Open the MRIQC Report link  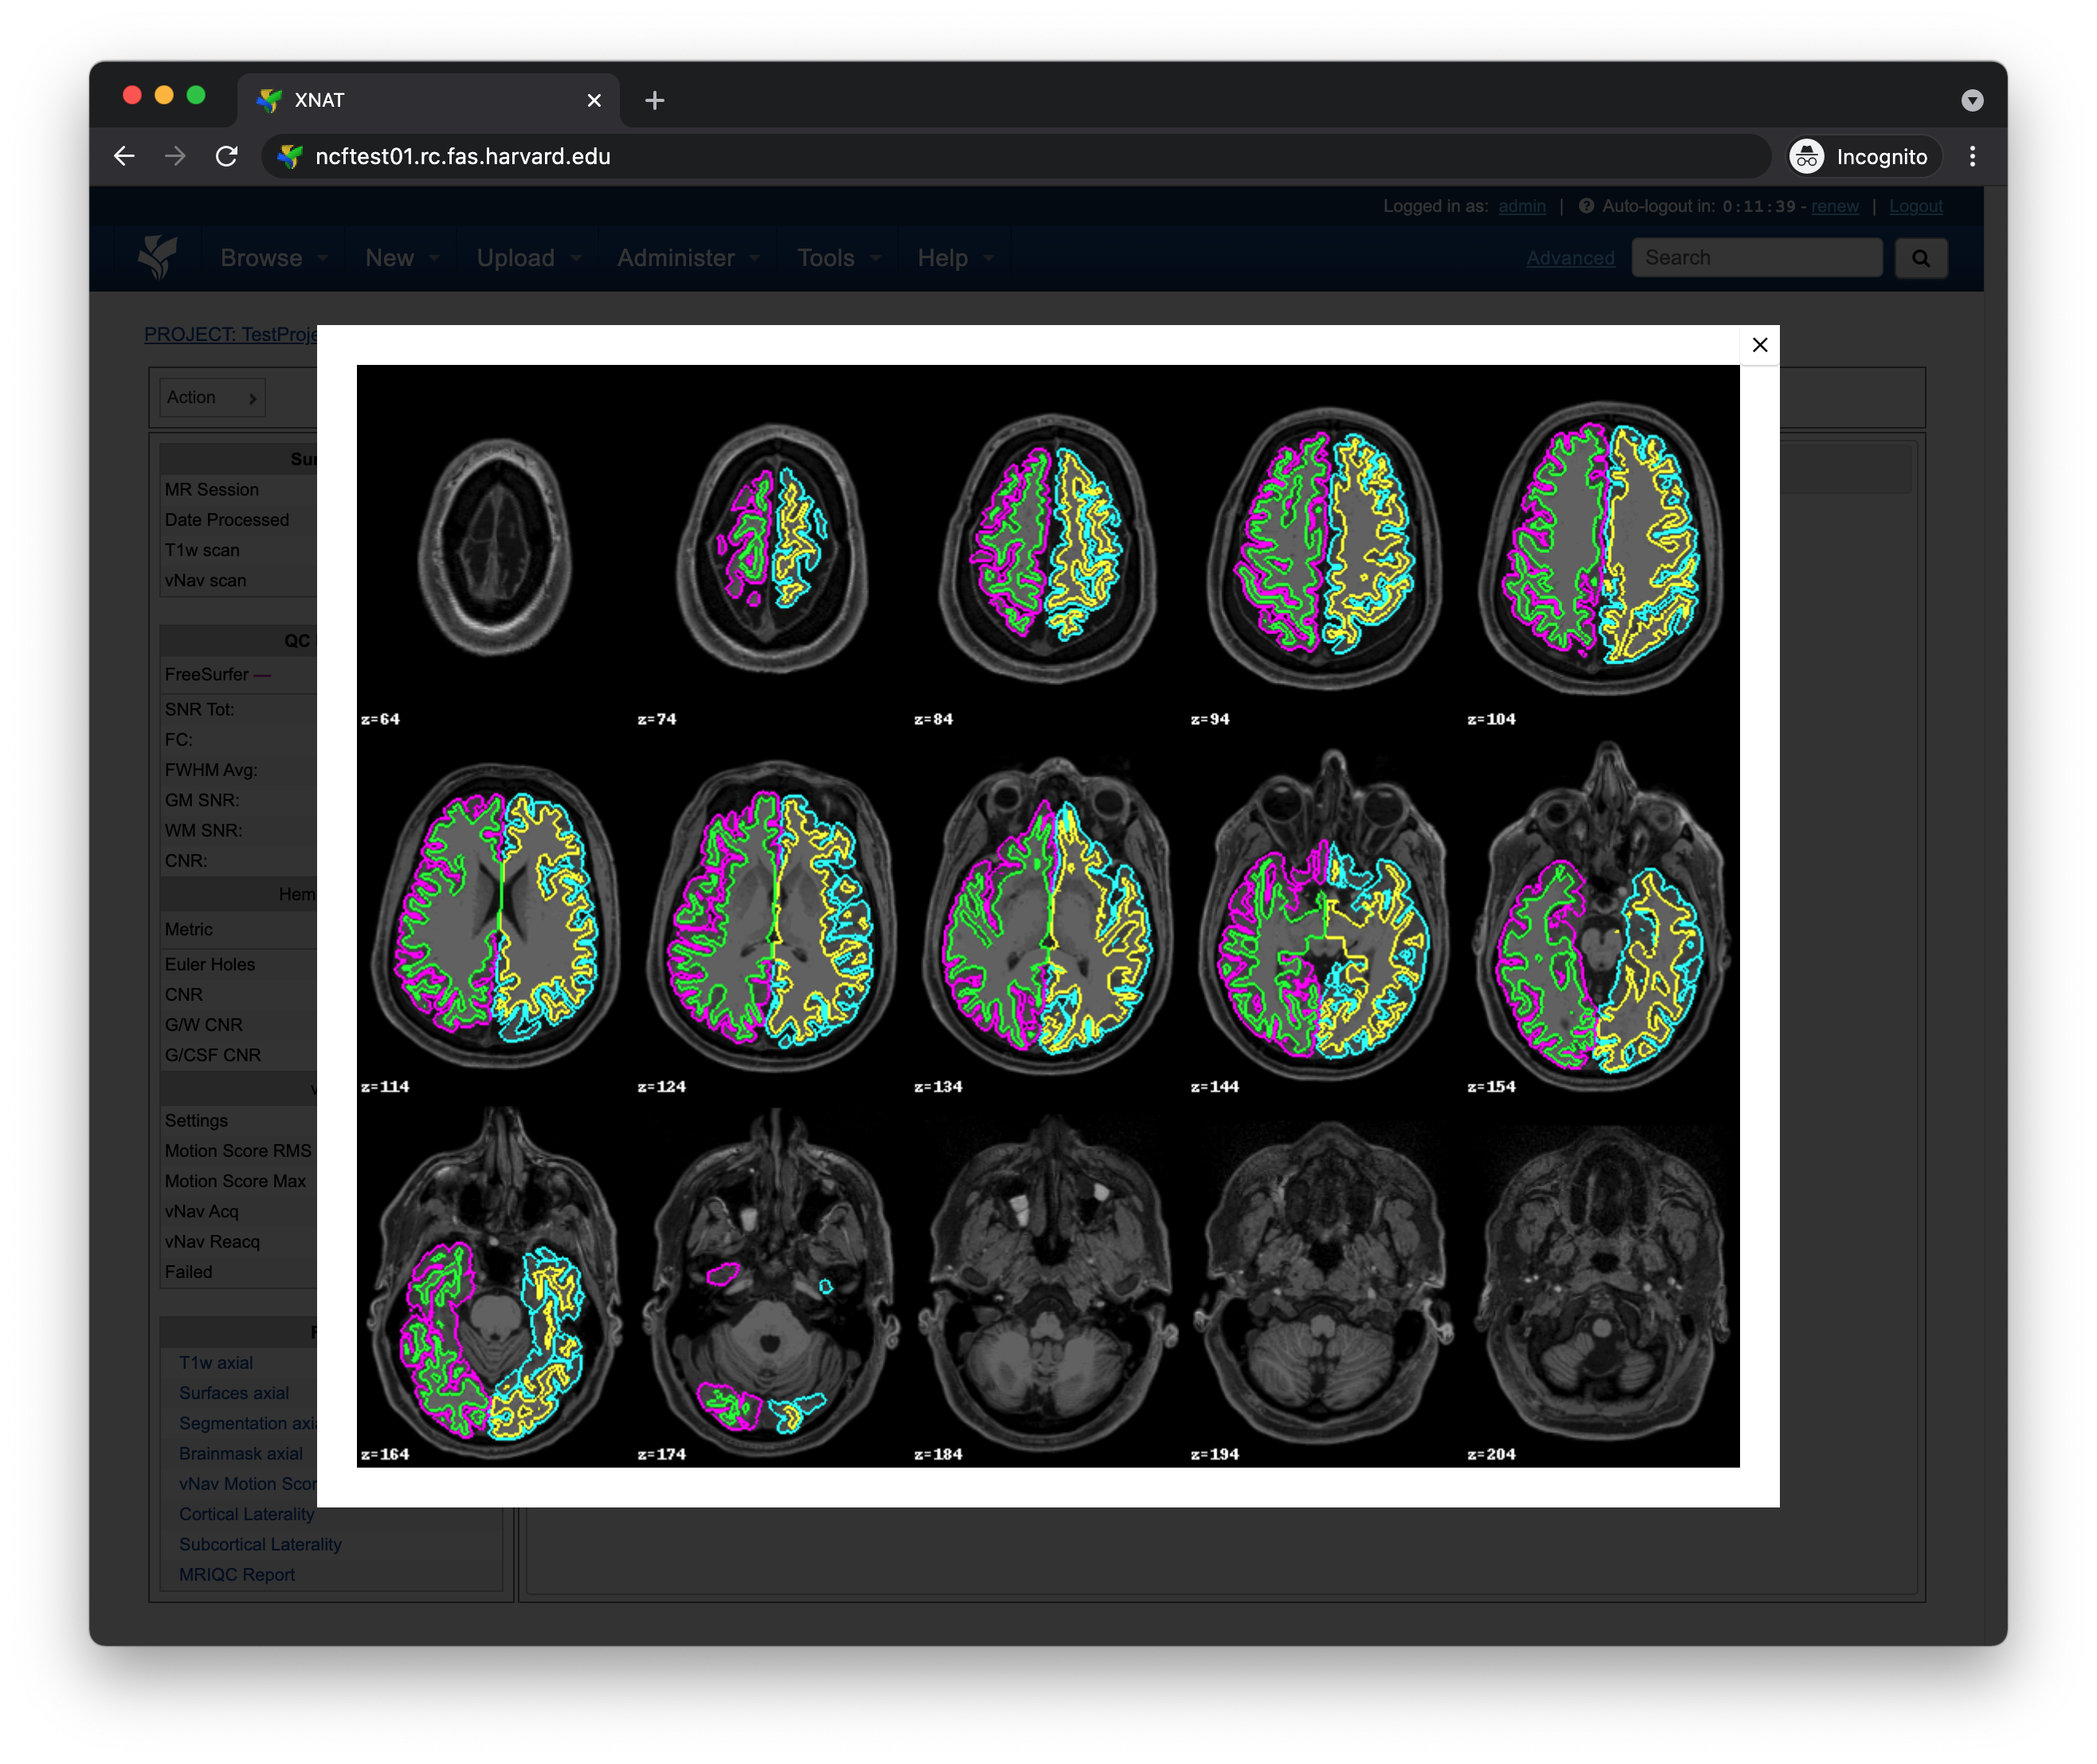(237, 1574)
